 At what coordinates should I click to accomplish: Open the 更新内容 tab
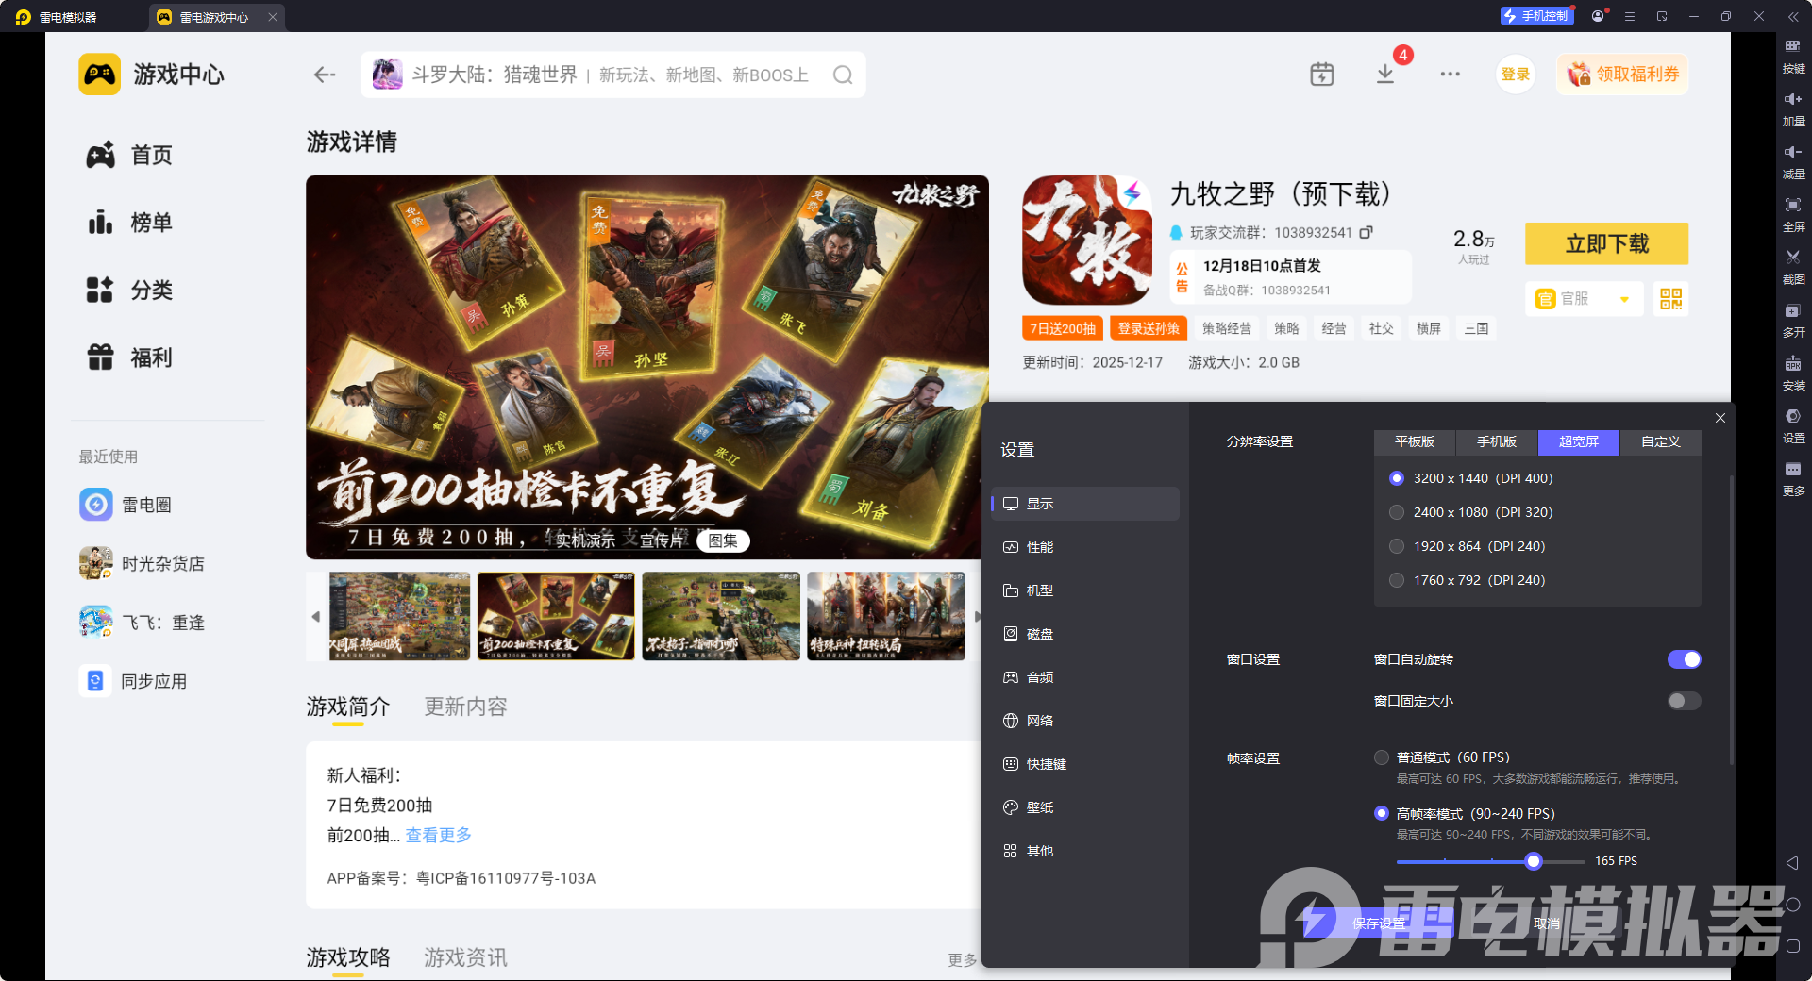465,707
